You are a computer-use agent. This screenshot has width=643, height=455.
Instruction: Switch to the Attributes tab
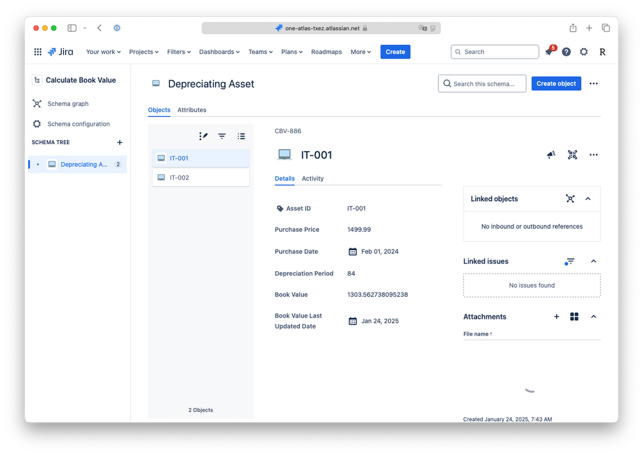coord(192,110)
